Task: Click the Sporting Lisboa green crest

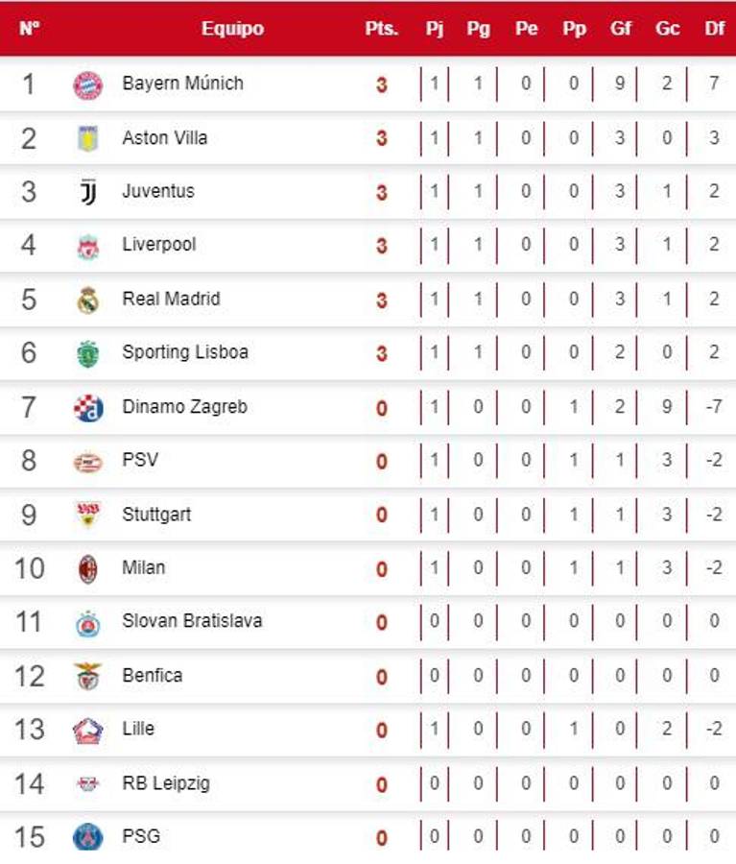Action: click(x=87, y=354)
